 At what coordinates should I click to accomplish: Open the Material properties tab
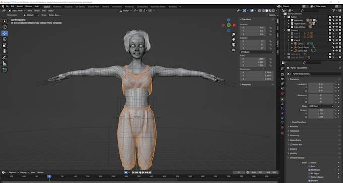282,127
